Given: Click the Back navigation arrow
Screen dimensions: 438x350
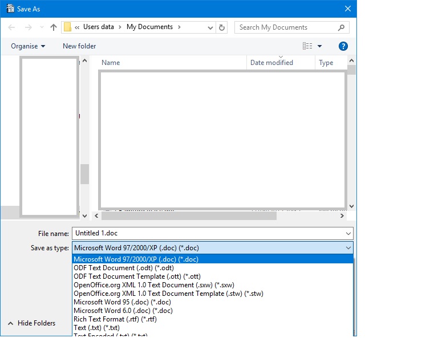Looking at the screenshot, I should (12, 27).
